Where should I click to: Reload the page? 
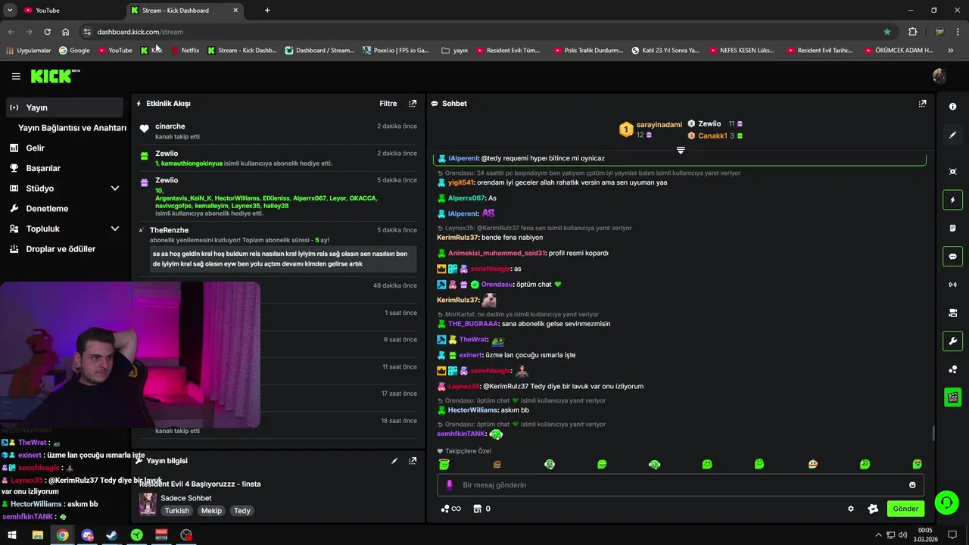click(47, 32)
